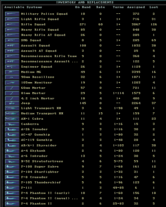Select the B-52 Stratofortress bomber icon
The width and height of the screenshot is (166, 207).
[12, 161]
